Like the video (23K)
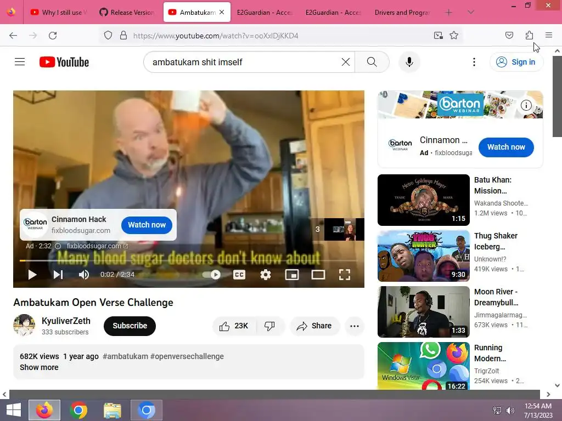 pyautogui.click(x=234, y=326)
